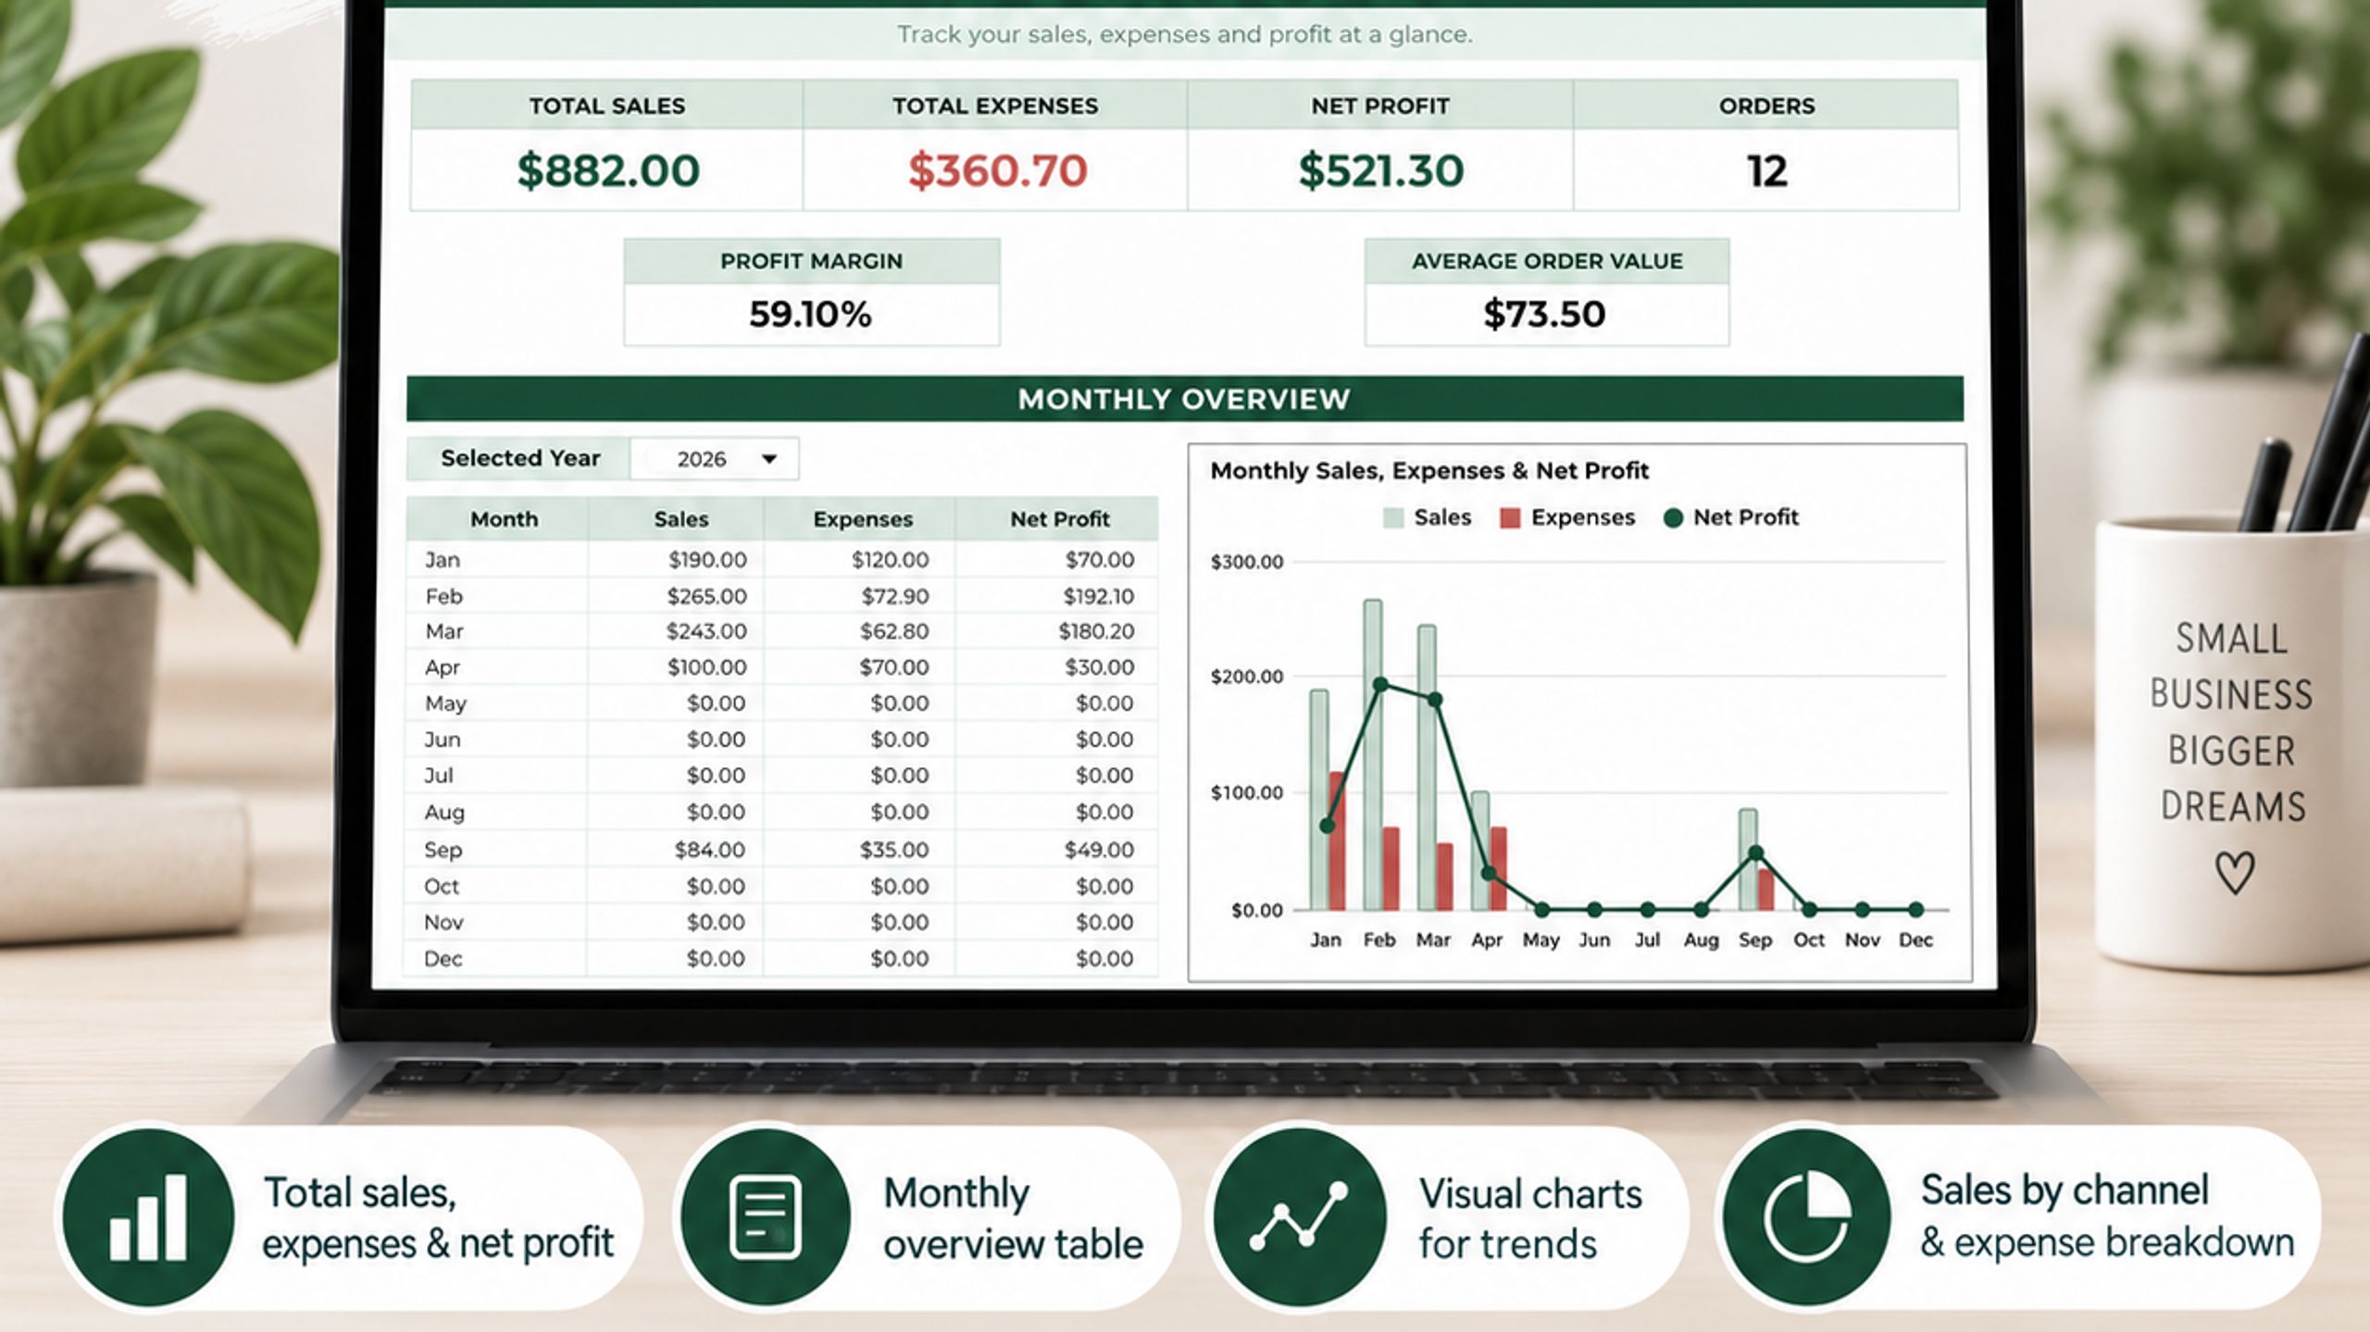
Task: Click the Selected Year label
Action: tap(520, 458)
